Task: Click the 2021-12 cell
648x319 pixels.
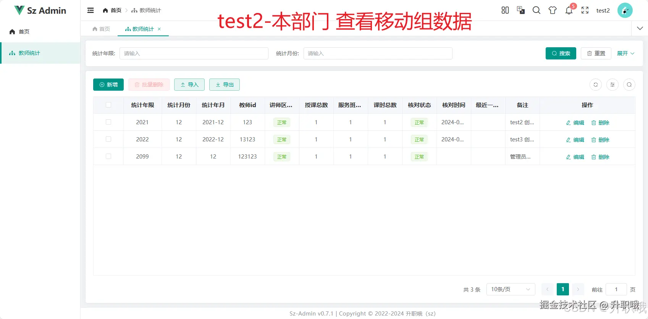Action: coord(213,122)
